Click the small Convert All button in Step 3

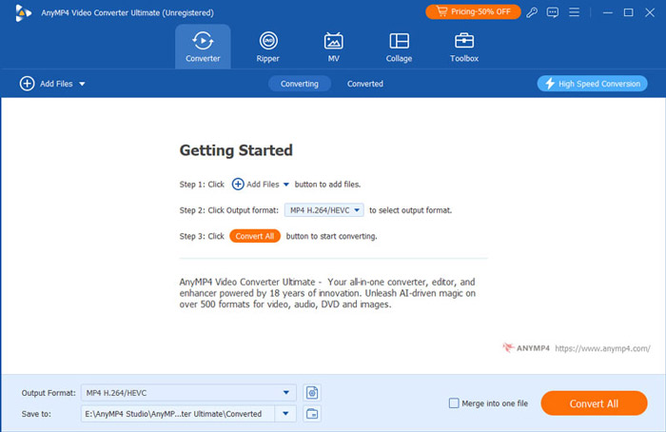tap(255, 236)
